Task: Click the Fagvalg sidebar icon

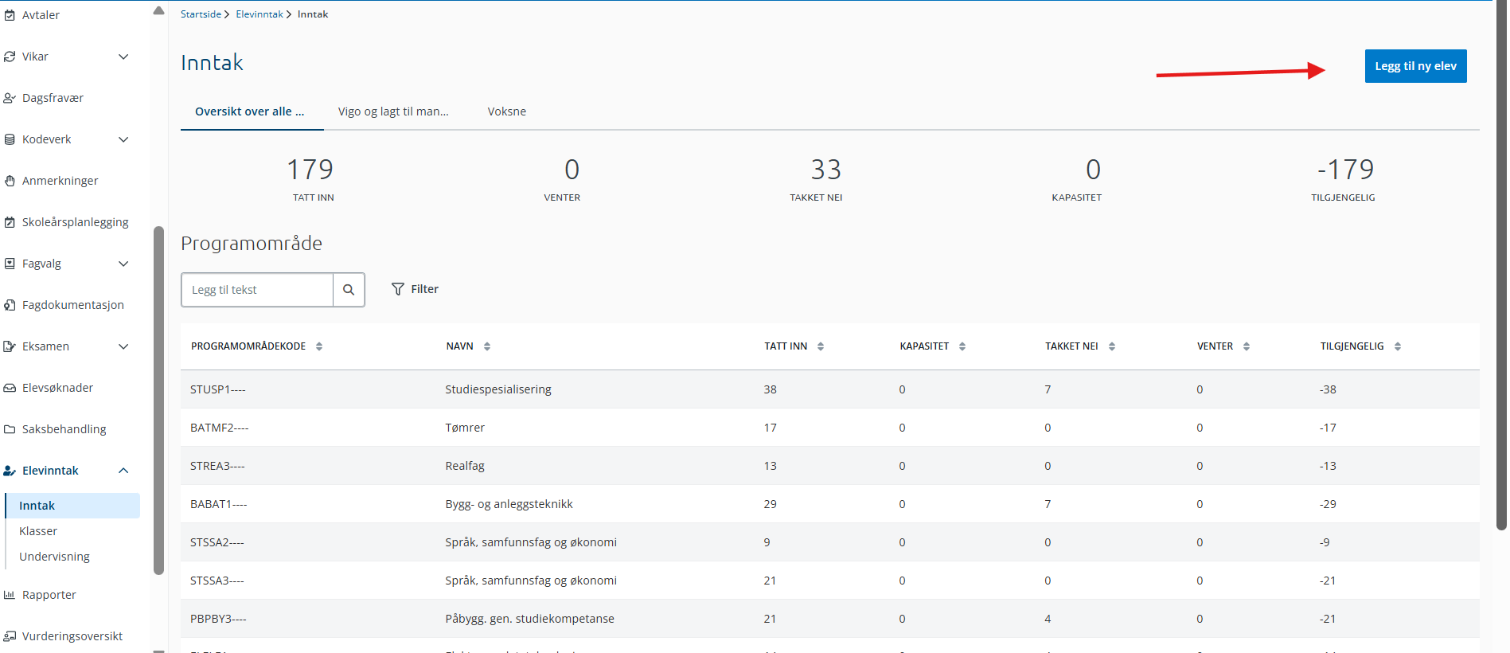Action: pos(10,264)
